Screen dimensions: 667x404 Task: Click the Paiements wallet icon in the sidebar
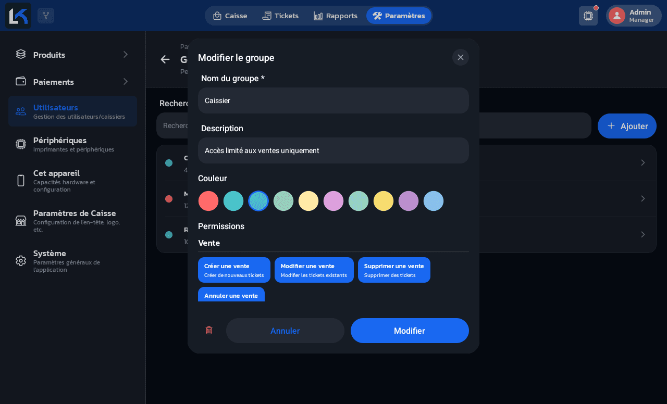[x=21, y=81]
